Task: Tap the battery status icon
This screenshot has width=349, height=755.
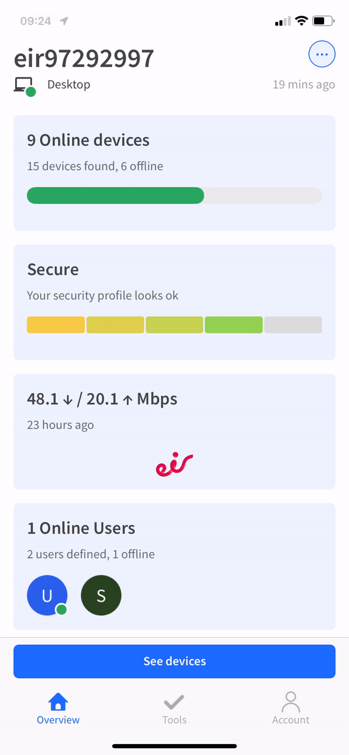Action: [x=323, y=21]
